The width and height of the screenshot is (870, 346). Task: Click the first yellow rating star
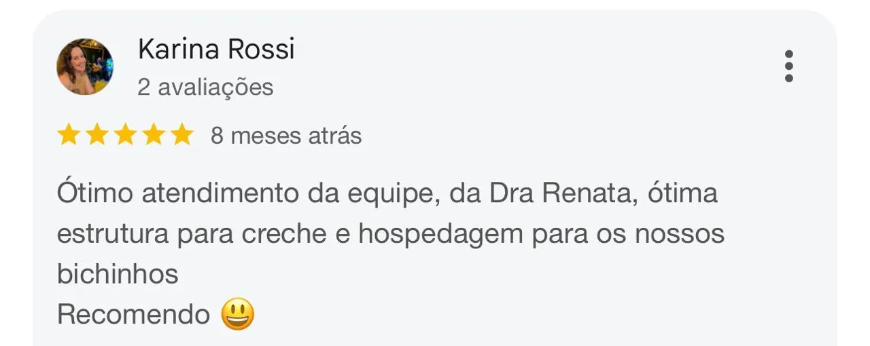coord(69,136)
